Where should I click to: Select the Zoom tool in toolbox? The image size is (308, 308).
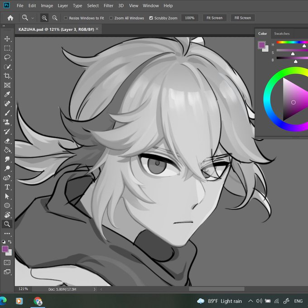[x=7, y=224]
